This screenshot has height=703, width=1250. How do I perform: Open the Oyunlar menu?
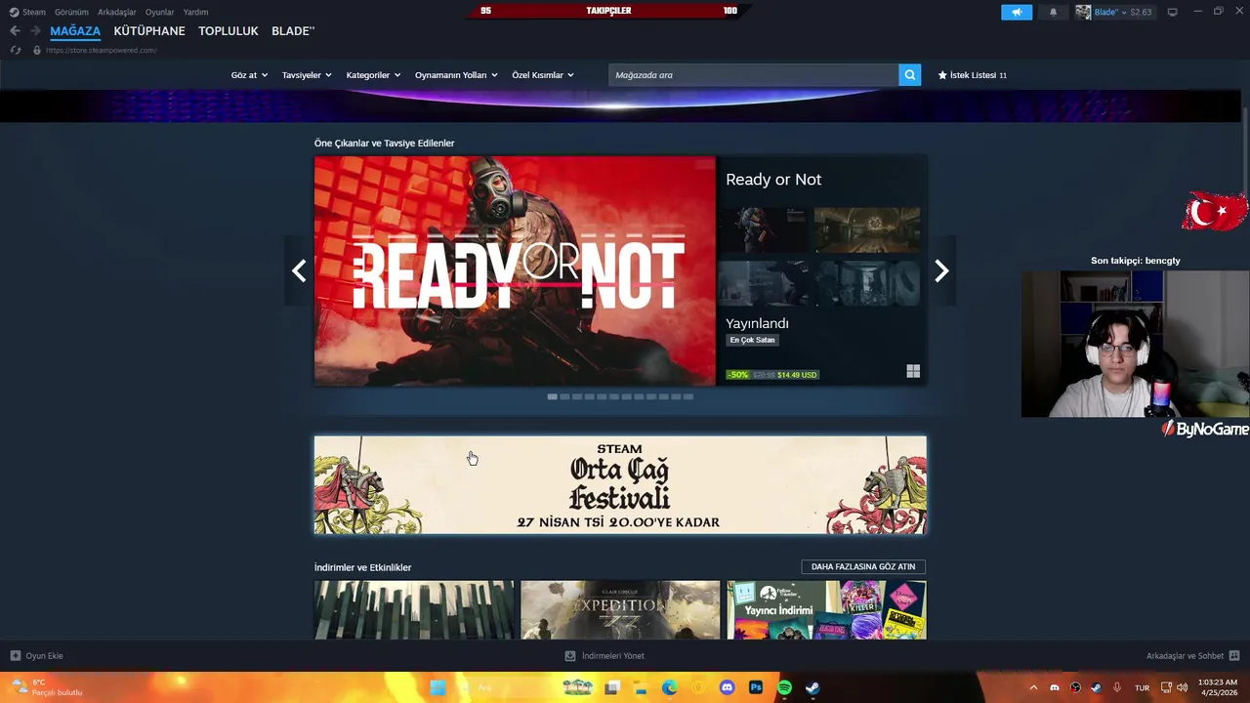click(x=160, y=12)
